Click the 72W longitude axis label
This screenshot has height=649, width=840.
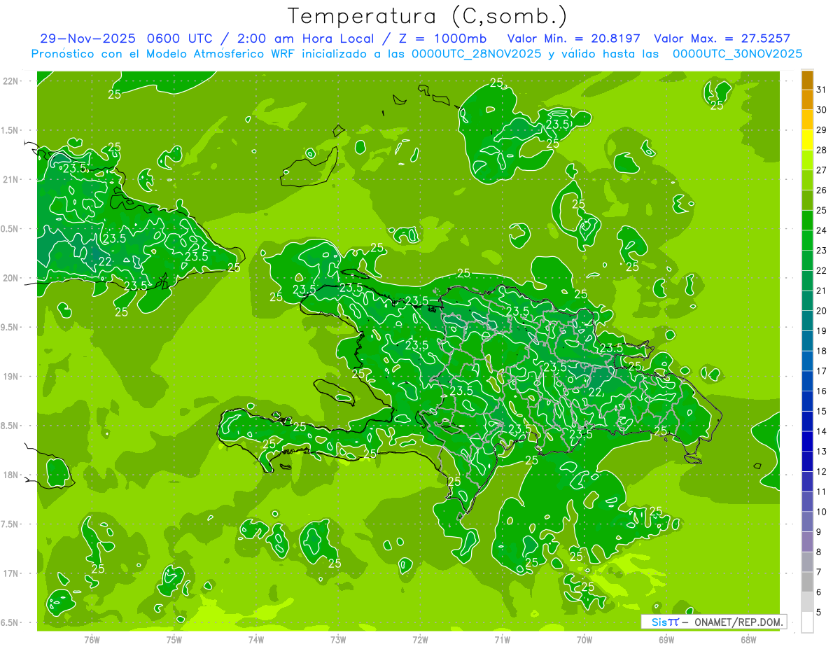pyautogui.click(x=420, y=640)
